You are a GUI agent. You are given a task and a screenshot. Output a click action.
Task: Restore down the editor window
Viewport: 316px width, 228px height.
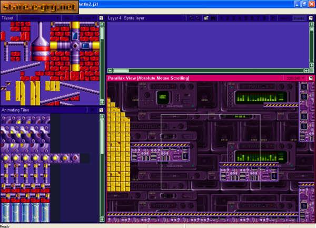point(304,4)
